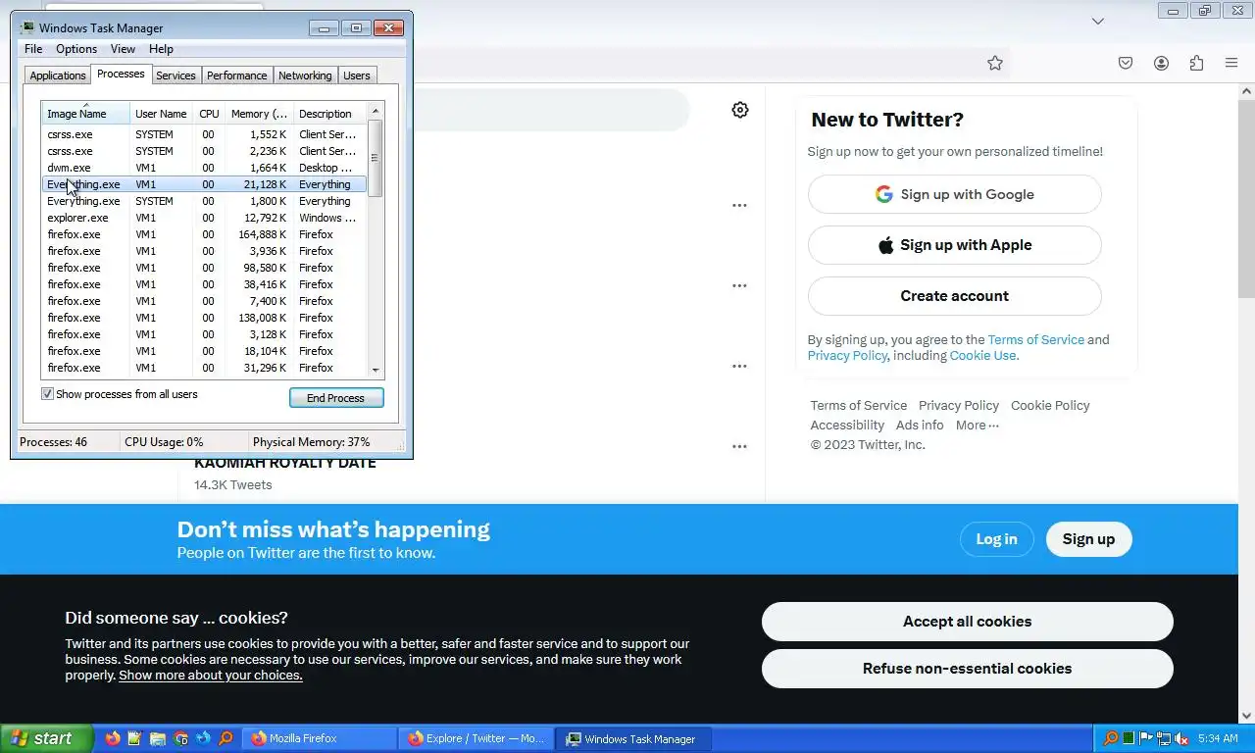
Task: Click Firefox page scrollbar down arrow
Action: point(1246,716)
